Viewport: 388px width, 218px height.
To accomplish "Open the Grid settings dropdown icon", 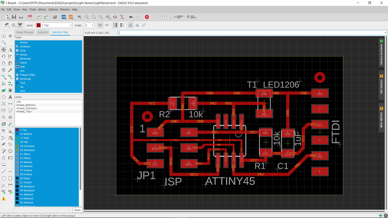I will pos(14,25).
